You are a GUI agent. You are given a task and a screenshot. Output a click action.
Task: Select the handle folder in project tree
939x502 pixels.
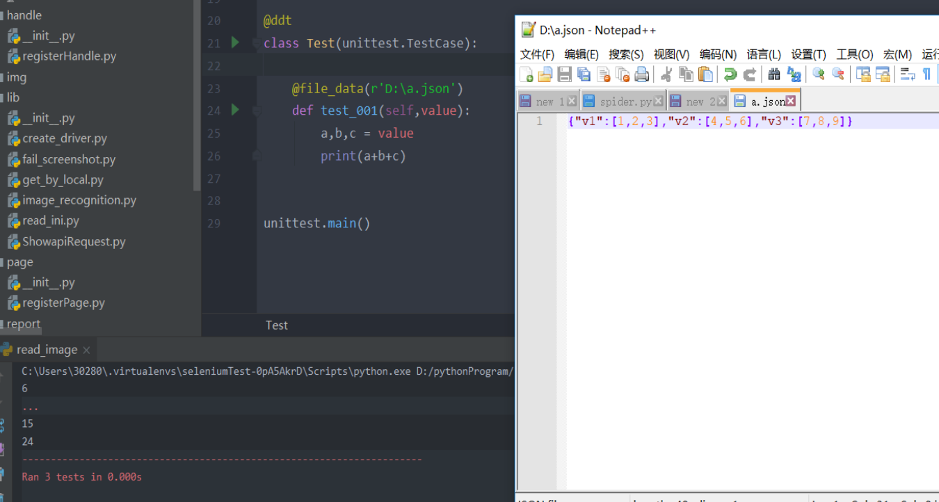(x=24, y=15)
